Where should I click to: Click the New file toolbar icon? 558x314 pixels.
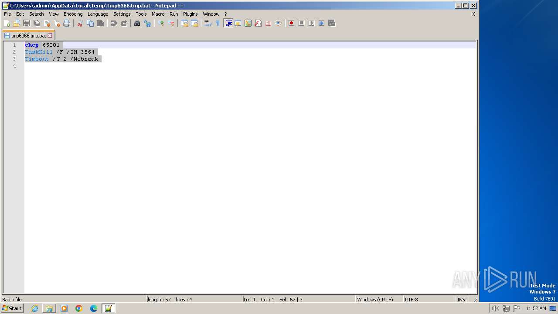click(x=7, y=23)
